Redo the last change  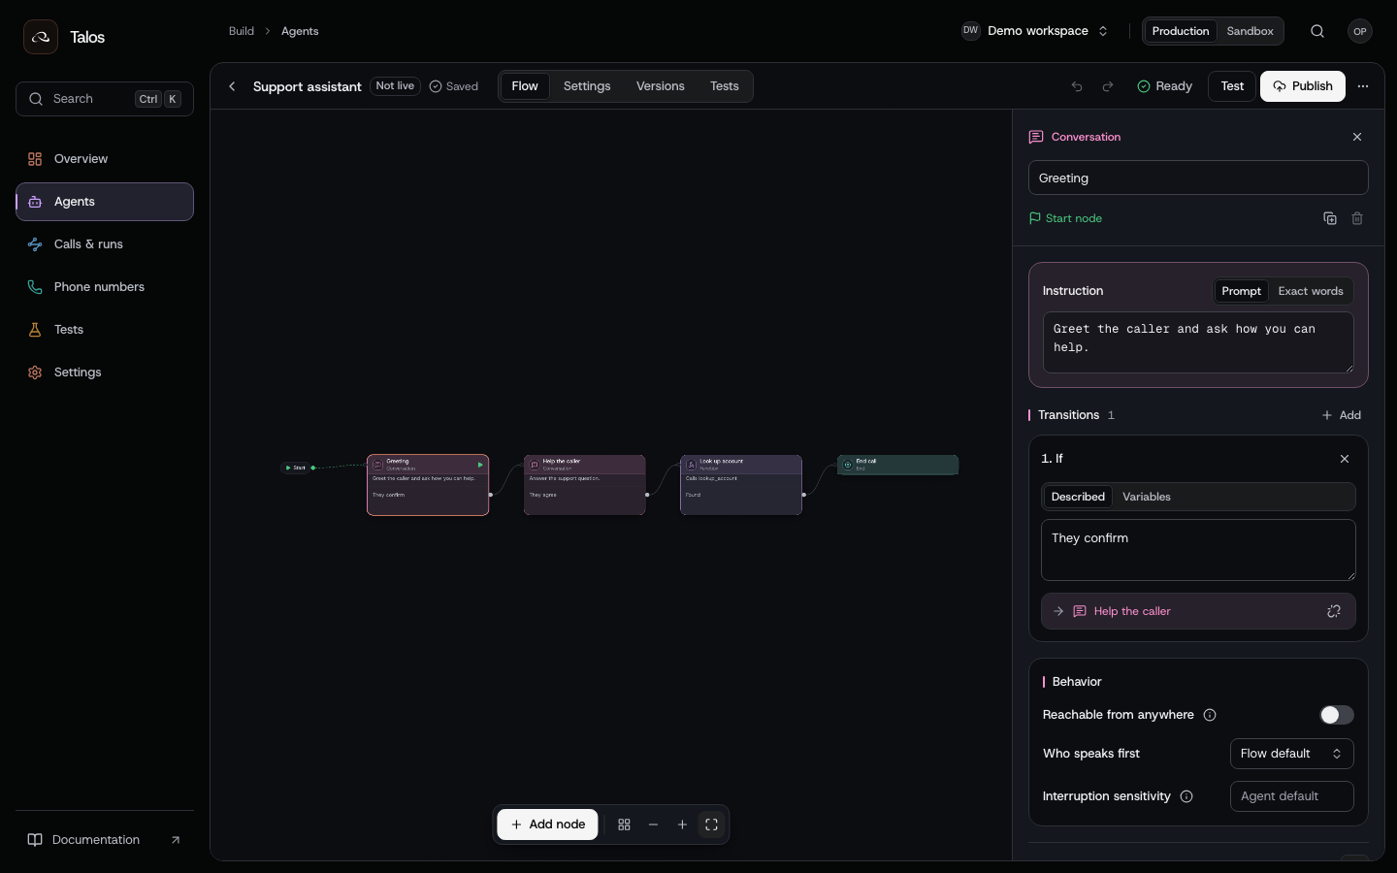coord(1108,86)
